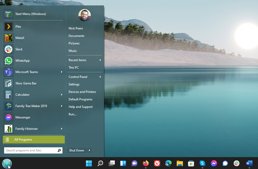Open Family Tree Maker 2019
Viewport: 258px width, 169px height.
[31, 106]
